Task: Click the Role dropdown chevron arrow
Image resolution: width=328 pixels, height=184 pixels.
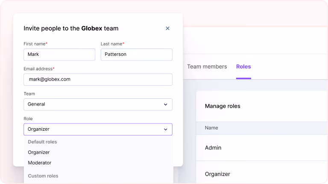Action: pyautogui.click(x=165, y=129)
